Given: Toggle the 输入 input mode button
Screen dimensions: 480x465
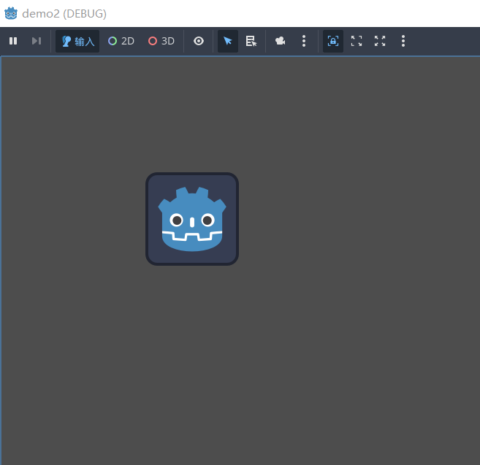Looking at the screenshot, I should [77, 41].
